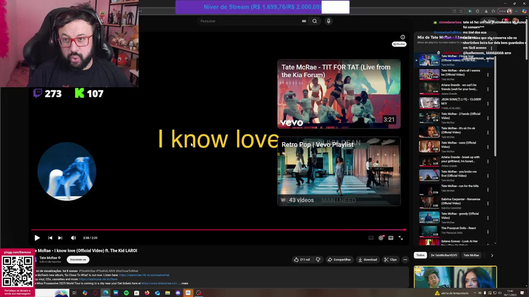This screenshot has height=297, width=529.
Task: Open options for Tate McRae exes
Action: (x=488, y=147)
